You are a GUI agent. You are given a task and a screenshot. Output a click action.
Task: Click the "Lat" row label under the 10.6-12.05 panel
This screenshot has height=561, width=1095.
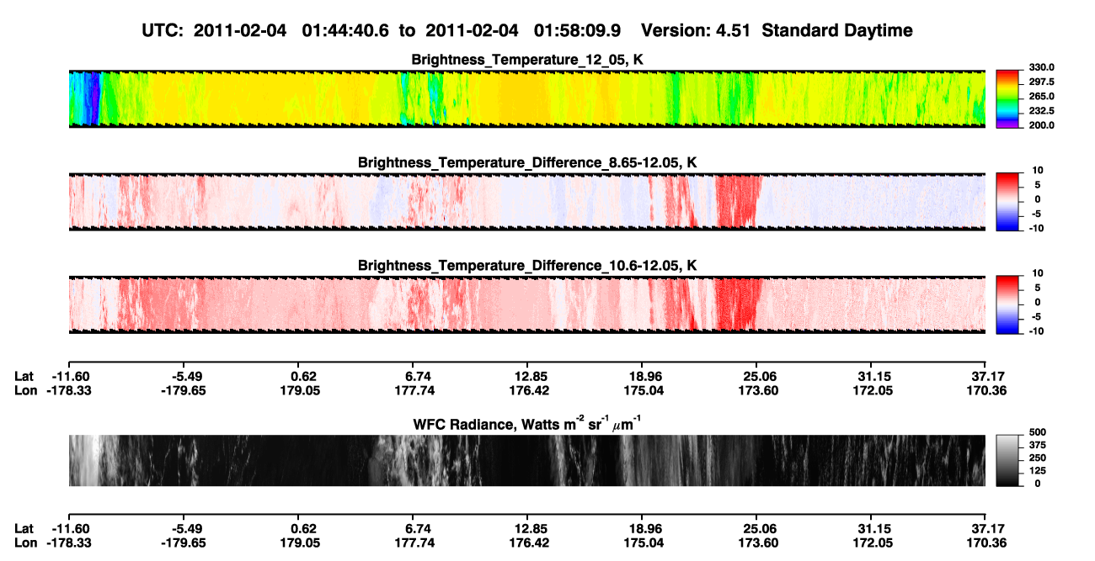(24, 377)
